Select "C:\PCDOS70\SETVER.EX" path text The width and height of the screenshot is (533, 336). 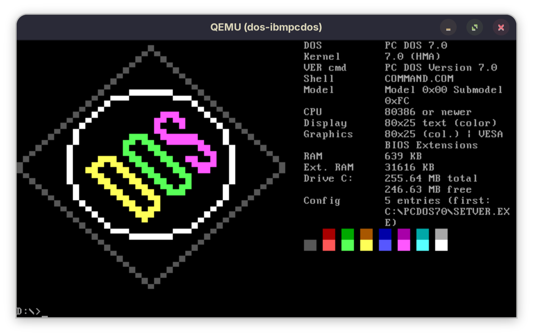click(x=447, y=212)
